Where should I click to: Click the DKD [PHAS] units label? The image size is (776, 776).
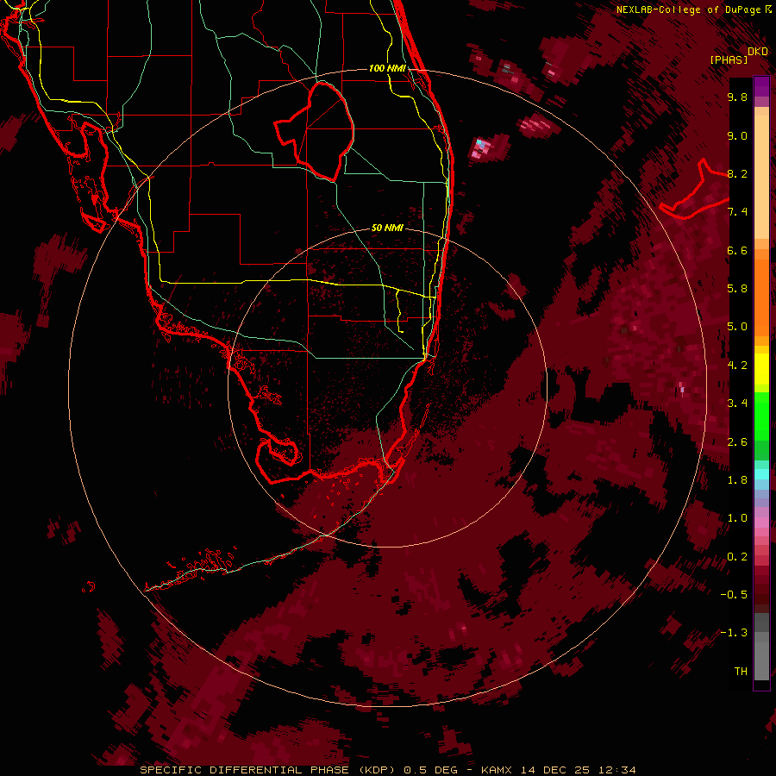click(x=738, y=55)
